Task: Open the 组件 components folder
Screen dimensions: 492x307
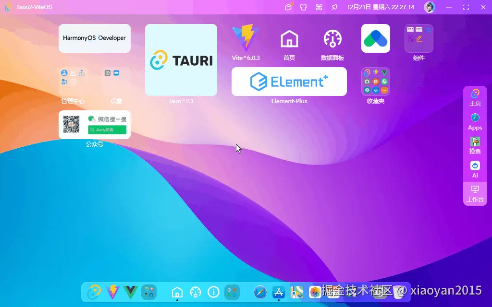Action: (419, 38)
